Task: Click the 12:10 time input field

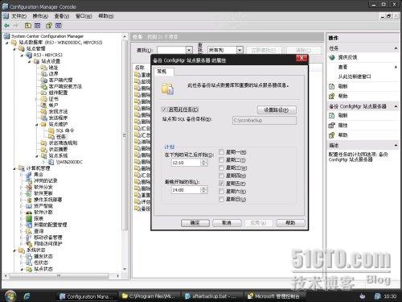Action: click(186, 163)
